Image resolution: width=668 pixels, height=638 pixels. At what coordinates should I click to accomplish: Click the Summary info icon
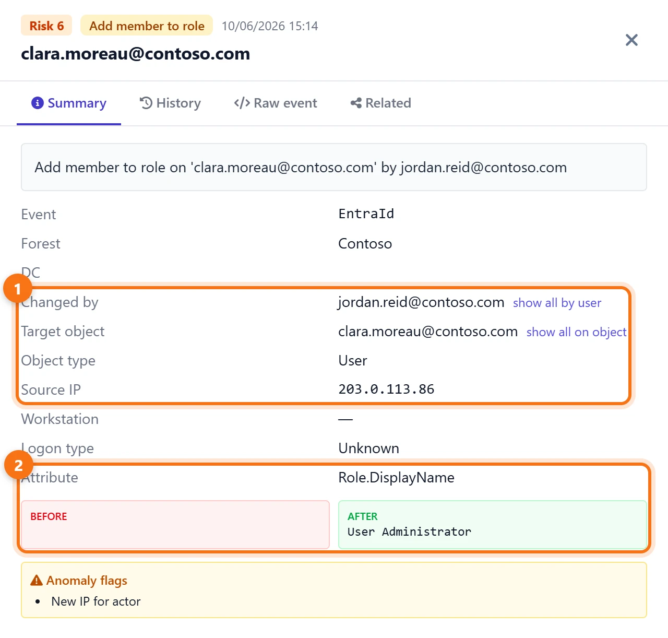click(38, 103)
